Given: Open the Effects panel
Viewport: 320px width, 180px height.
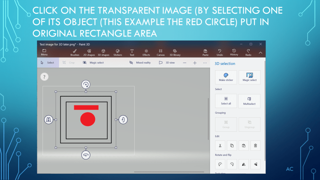Looking at the screenshot, I should pos(146,52).
